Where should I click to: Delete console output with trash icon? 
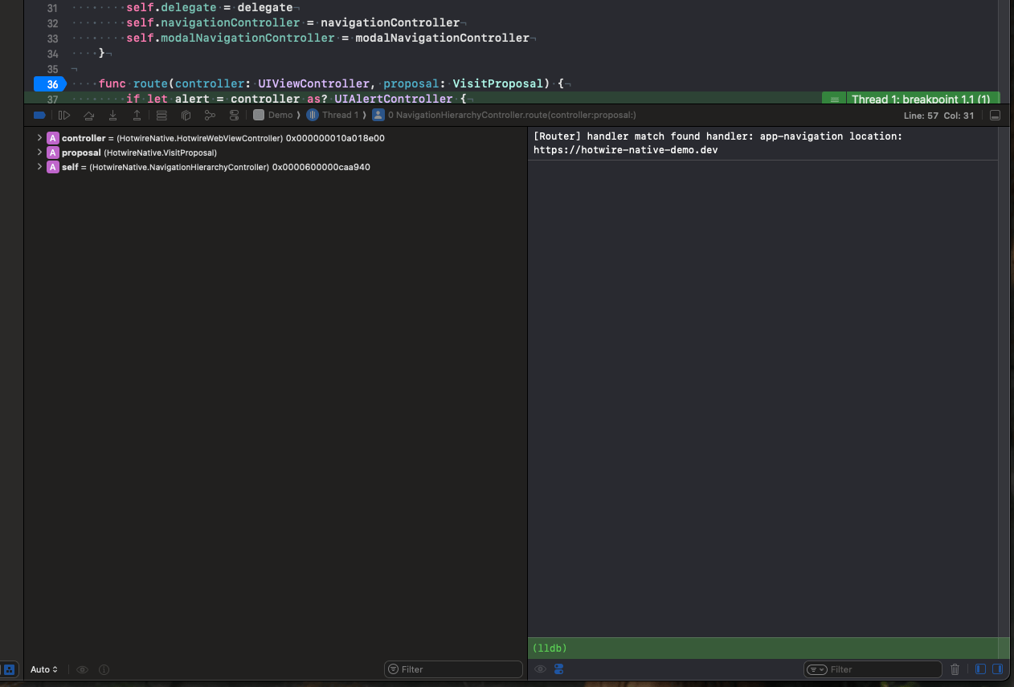[955, 669]
